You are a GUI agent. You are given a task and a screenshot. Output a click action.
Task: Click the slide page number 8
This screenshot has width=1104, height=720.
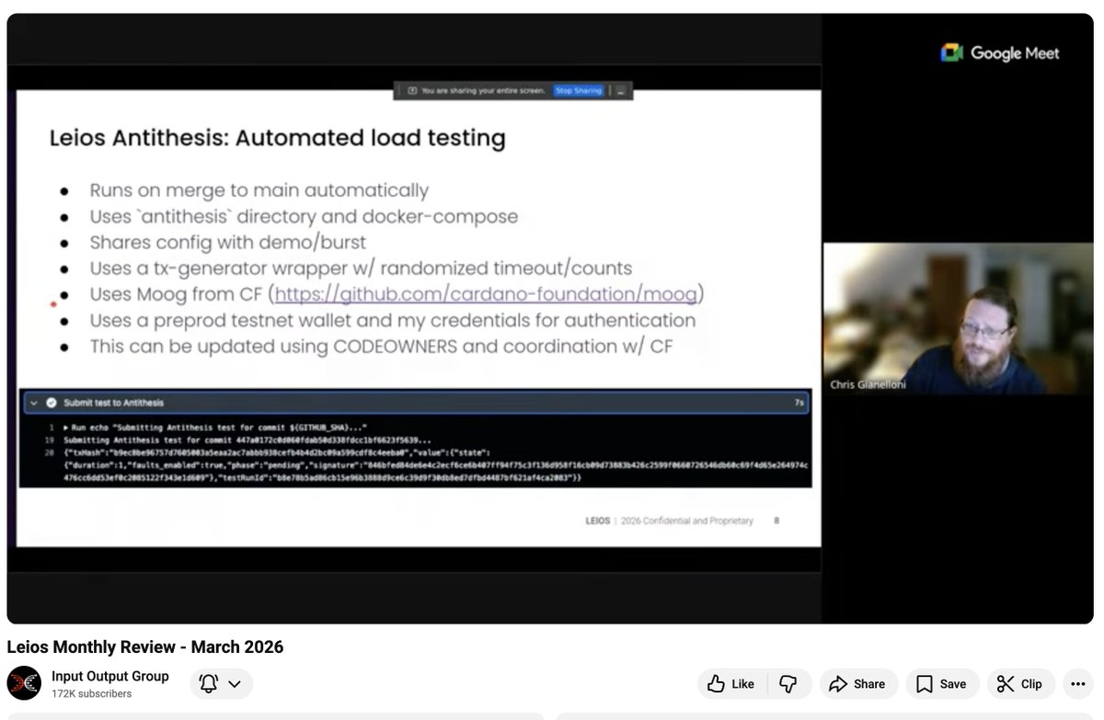776,520
